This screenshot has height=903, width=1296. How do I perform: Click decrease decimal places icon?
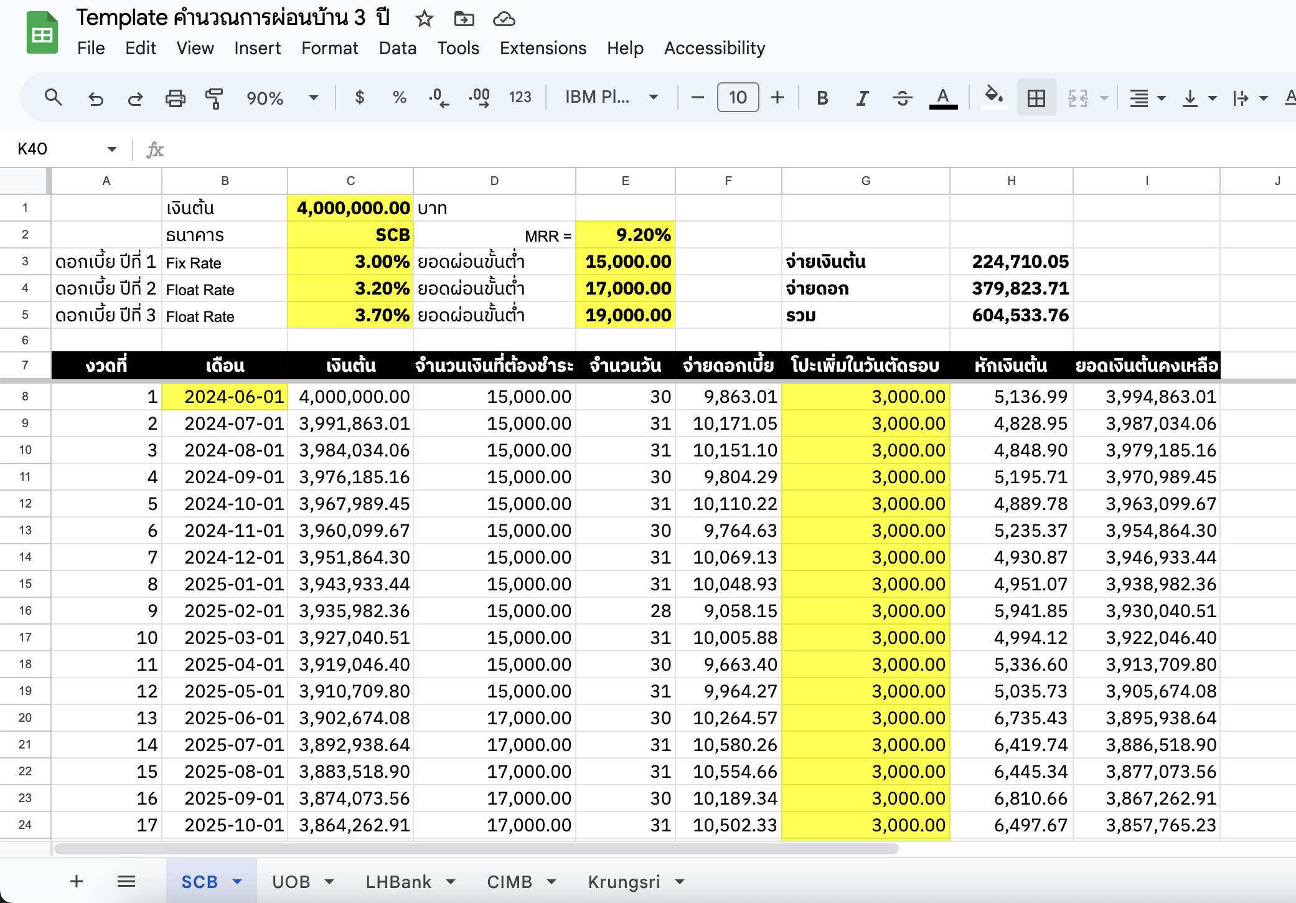(x=439, y=98)
